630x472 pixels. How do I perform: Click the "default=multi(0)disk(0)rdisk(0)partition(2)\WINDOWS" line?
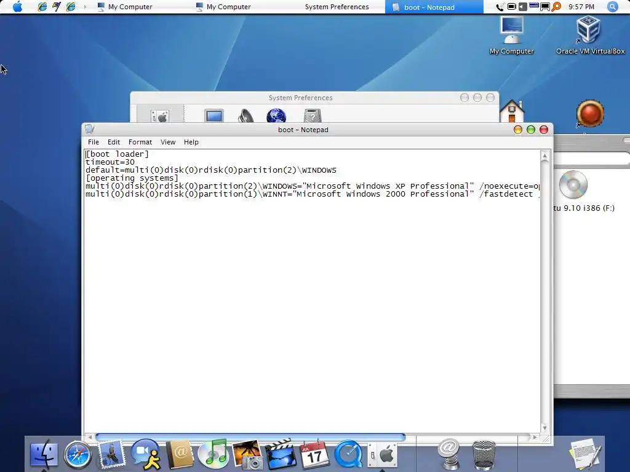point(211,170)
